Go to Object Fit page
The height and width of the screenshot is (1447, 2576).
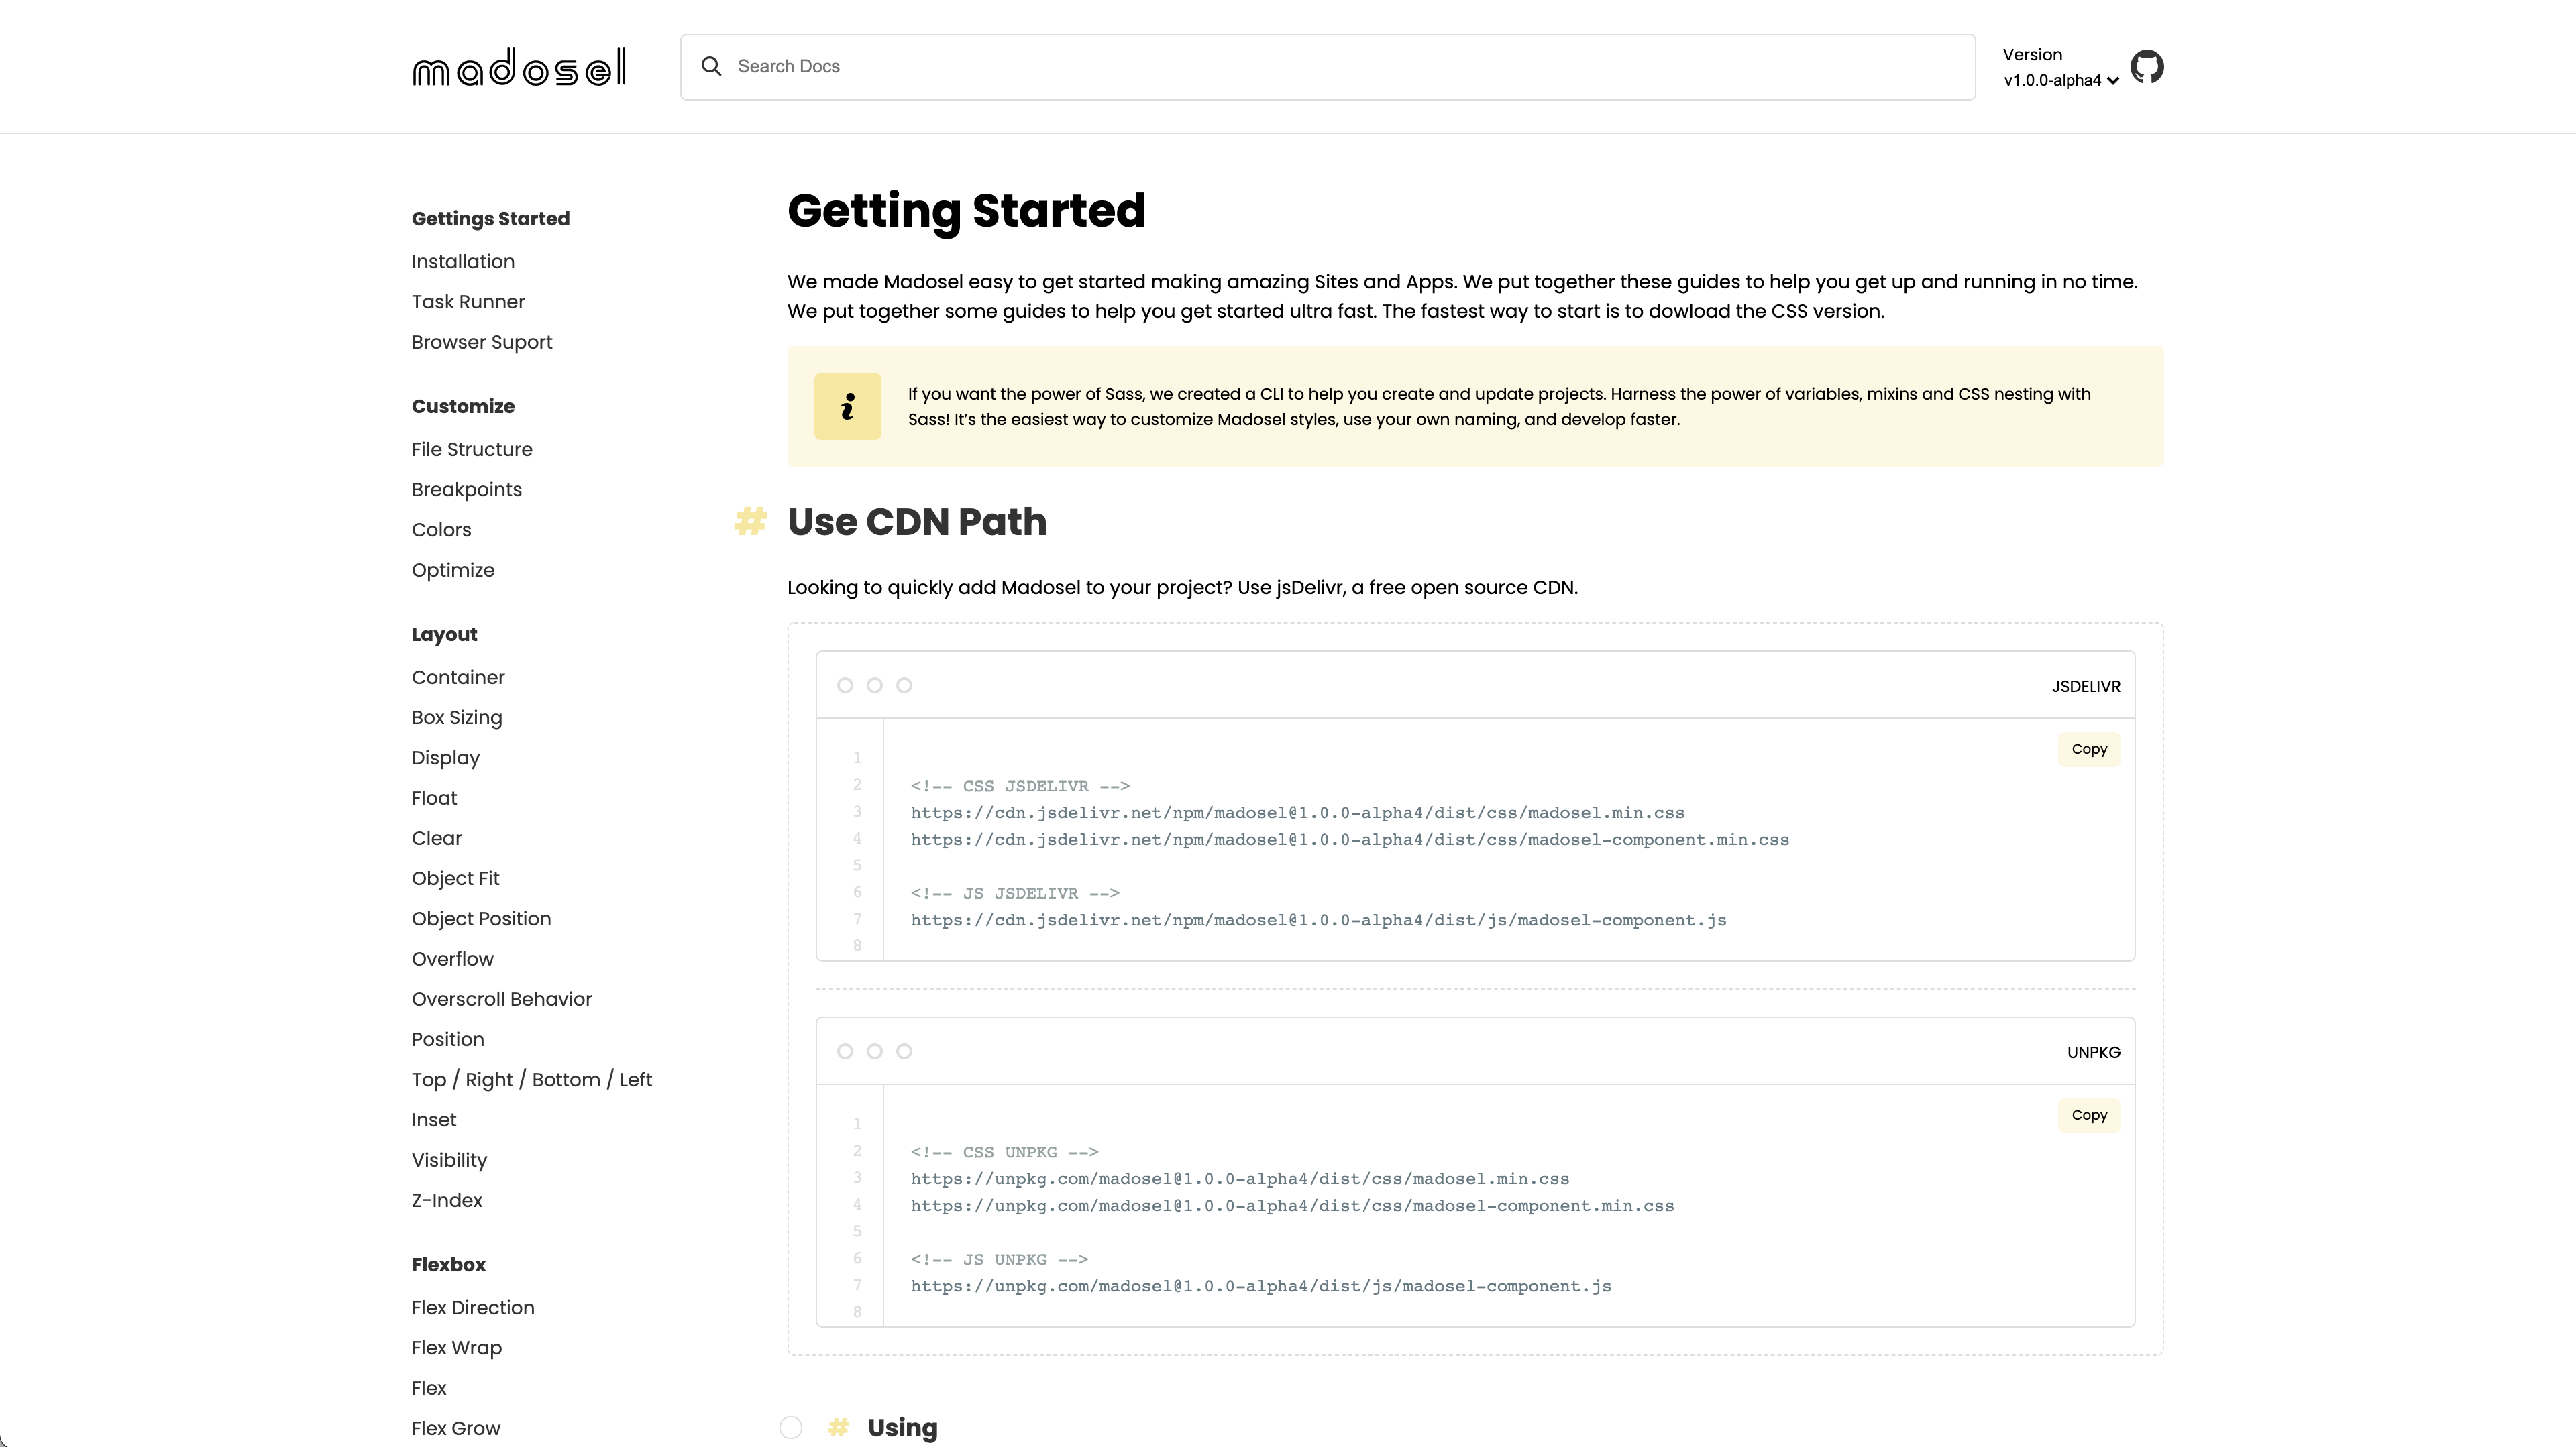pyautogui.click(x=455, y=878)
